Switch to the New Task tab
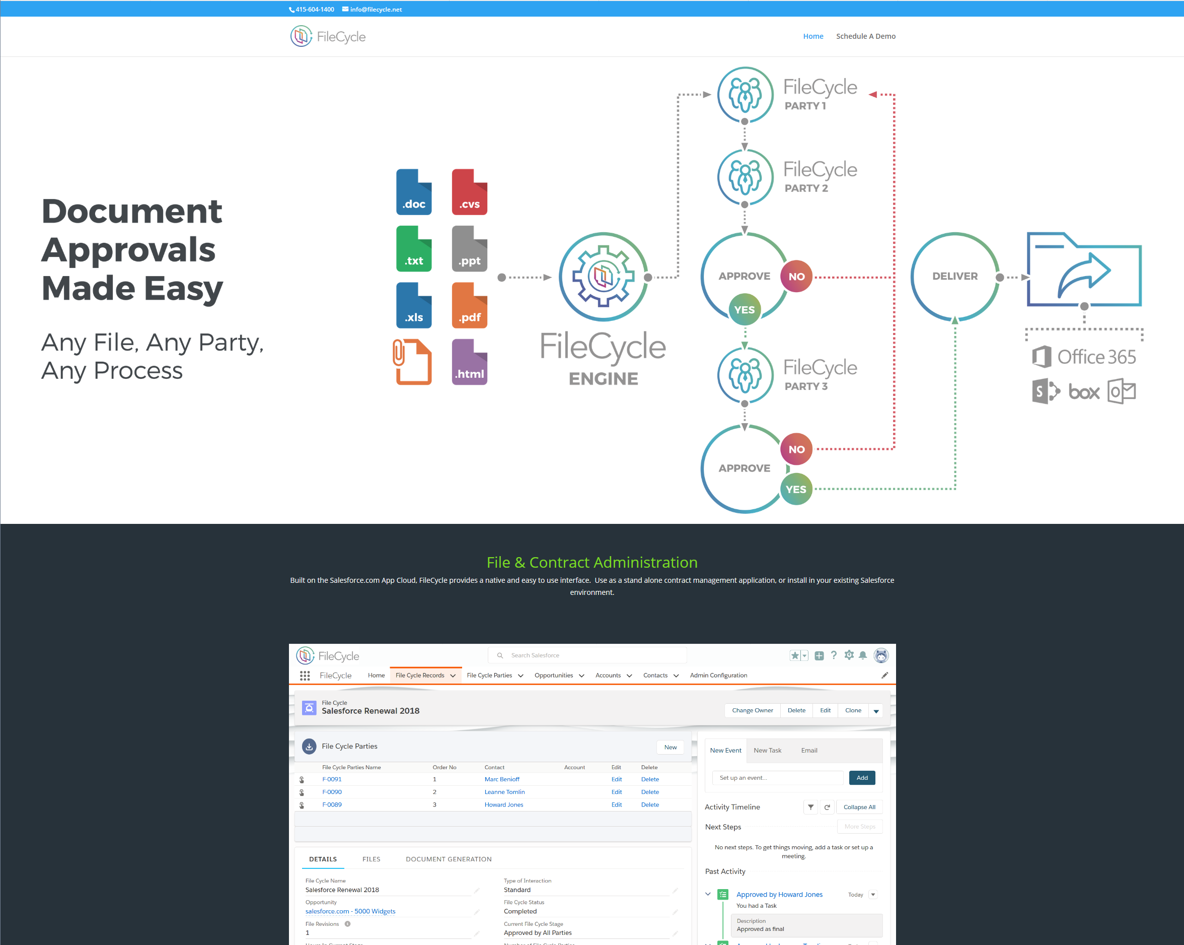Image resolution: width=1184 pixels, height=945 pixels. (767, 750)
